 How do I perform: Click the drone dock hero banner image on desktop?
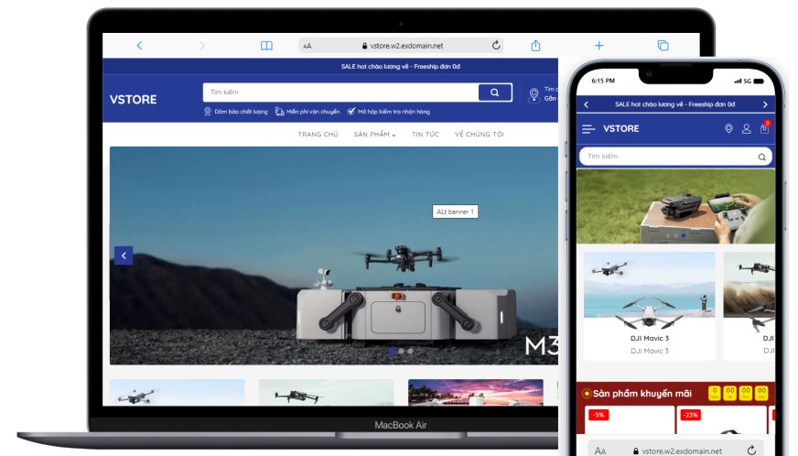tap(334, 255)
